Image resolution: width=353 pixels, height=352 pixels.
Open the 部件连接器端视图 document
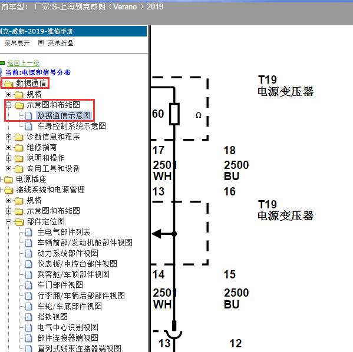[x=68, y=338]
